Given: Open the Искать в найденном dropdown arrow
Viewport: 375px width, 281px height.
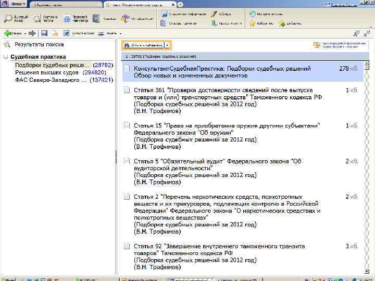Looking at the screenshot, I should (167, 45).
